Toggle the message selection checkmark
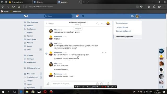Viewport: 167px width, 94px height. 46,54
